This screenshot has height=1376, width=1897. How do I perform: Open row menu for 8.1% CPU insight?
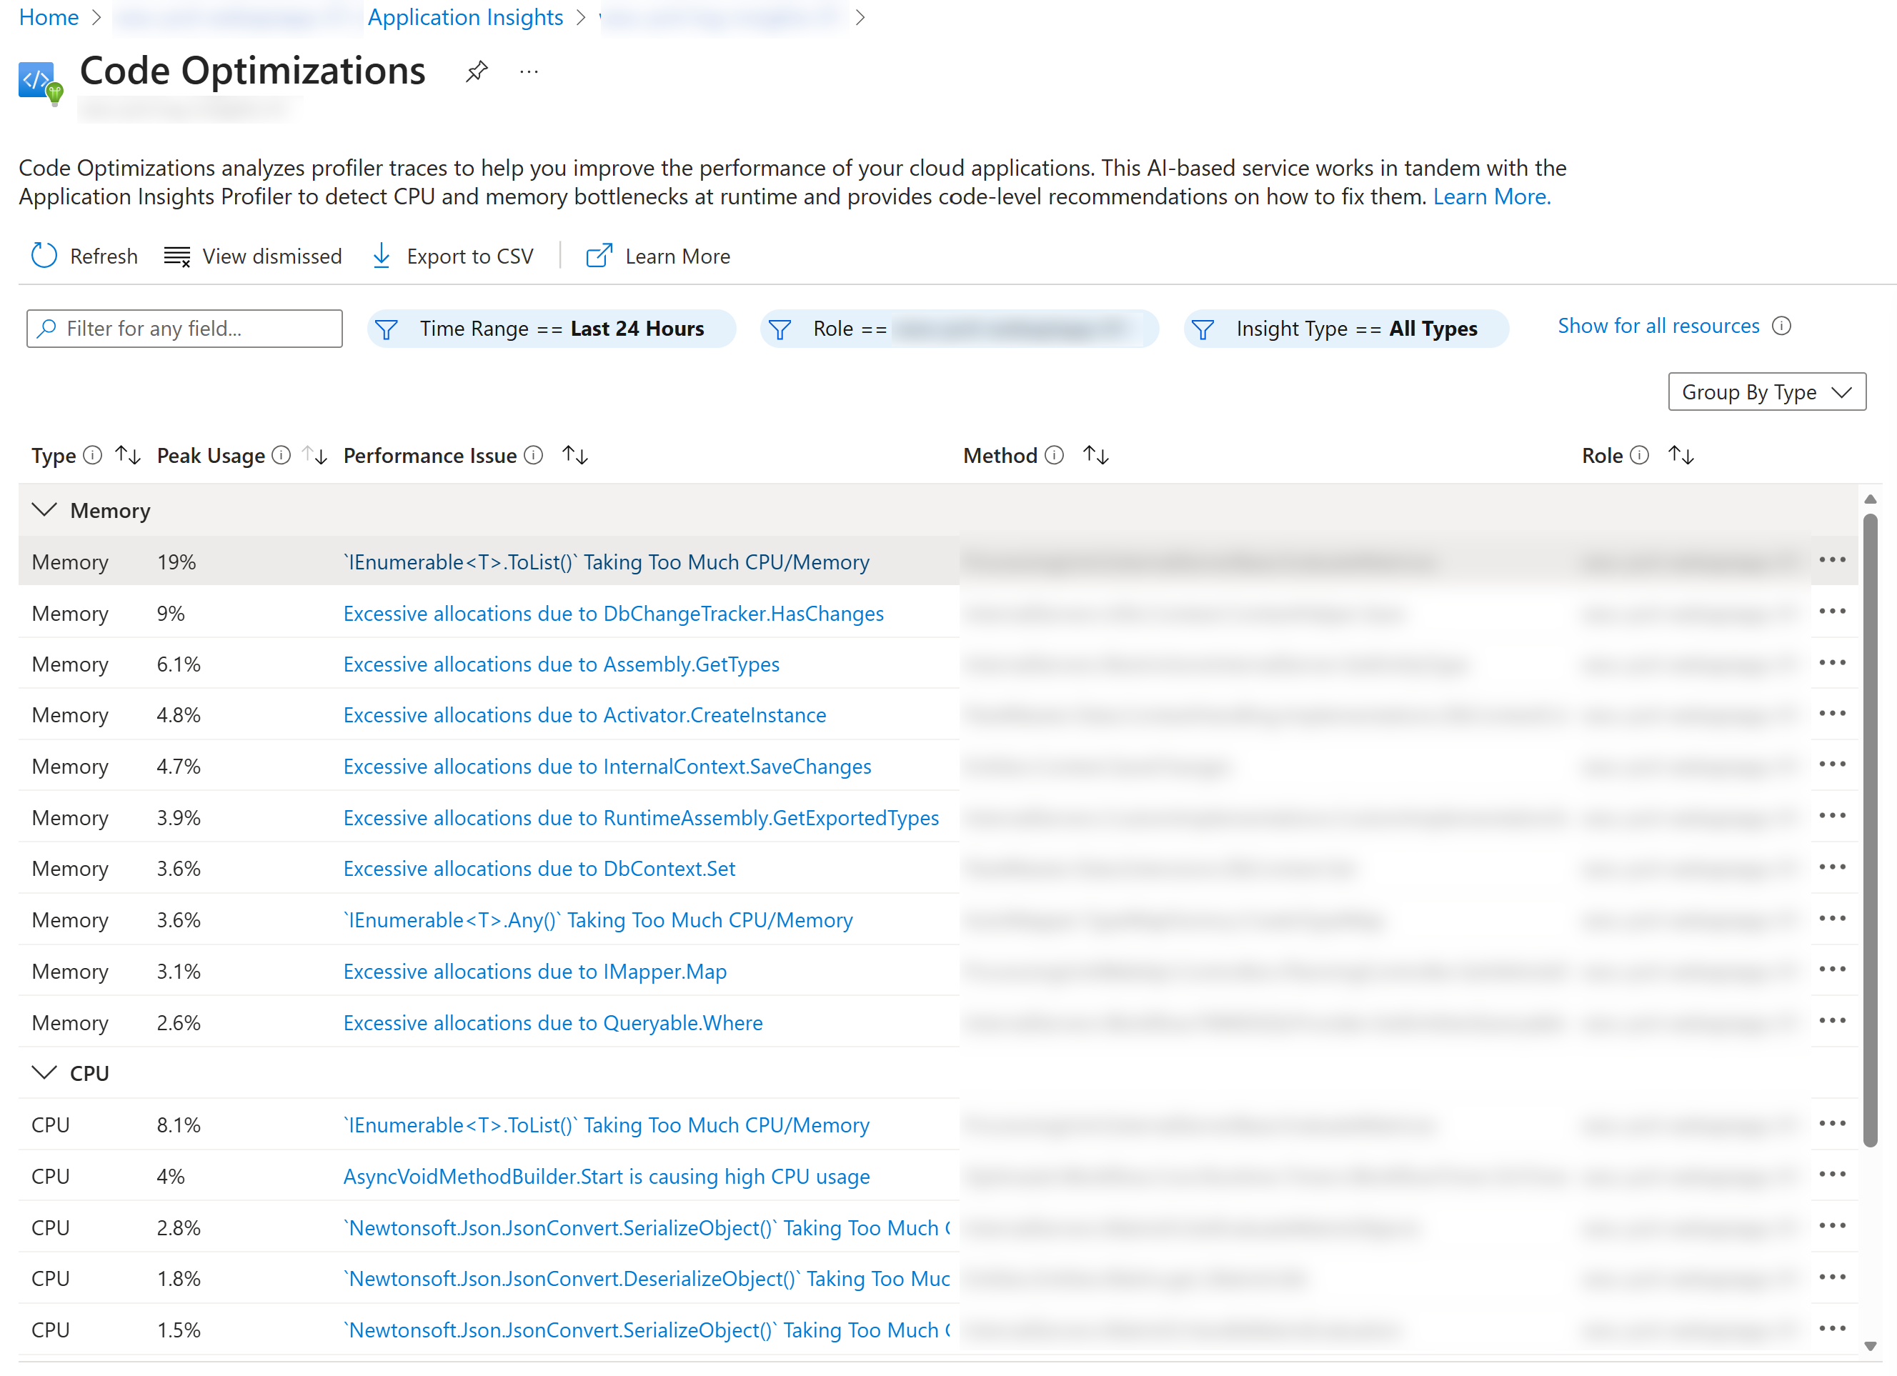coord(1832,1123)
